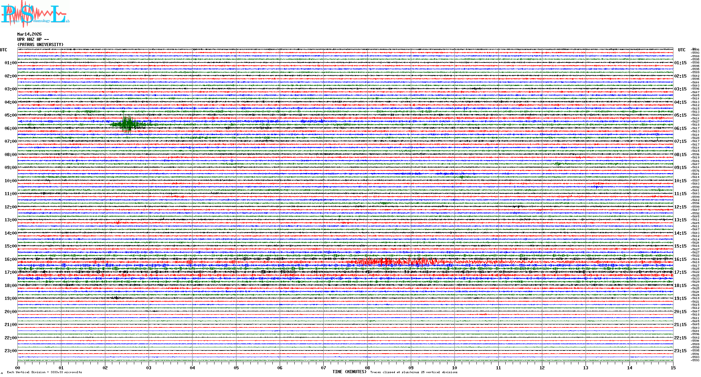Click the 16:00 hour label on left axis
Screen dimensions: 701x377
tap(10, 259)
